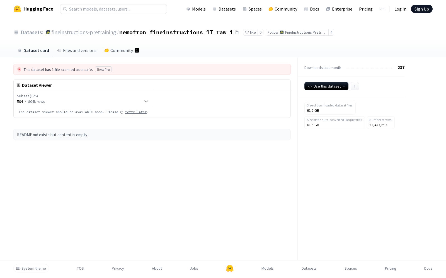The image size is (446, 278).
Task: Click the Datasets database icon in breadcrumb
Action: [x=16, y=32]
